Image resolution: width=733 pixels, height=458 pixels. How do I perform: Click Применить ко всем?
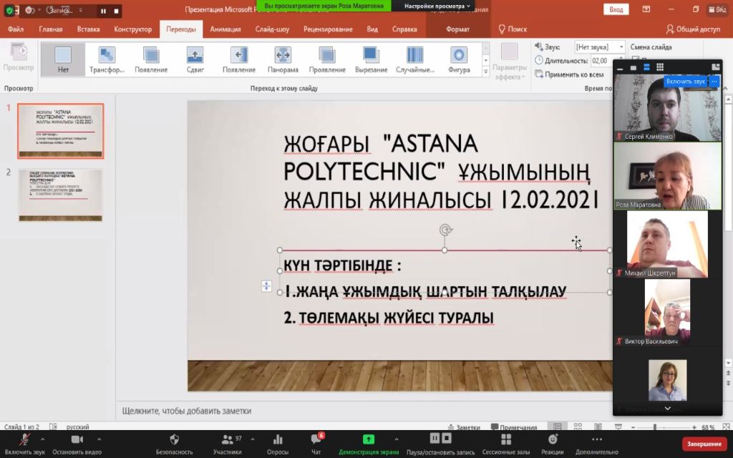click(x=569, y=74)
